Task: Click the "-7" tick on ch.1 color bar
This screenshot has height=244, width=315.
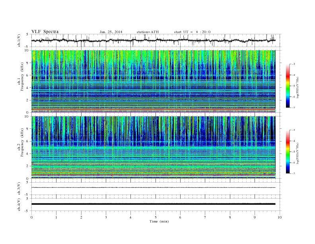Action: pos(293,108)
